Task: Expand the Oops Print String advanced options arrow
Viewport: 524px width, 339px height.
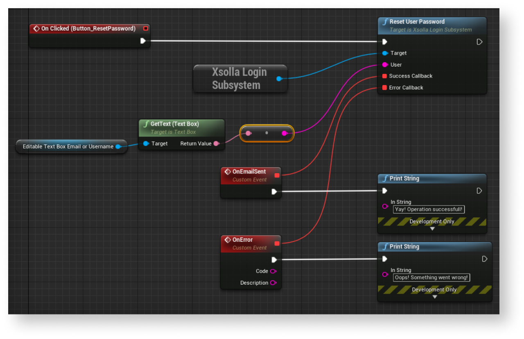Action: (x=435, y=297)
